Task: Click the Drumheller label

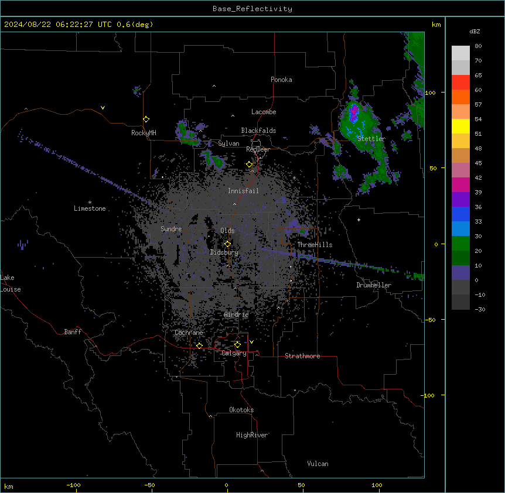Action: coord(374,285)
